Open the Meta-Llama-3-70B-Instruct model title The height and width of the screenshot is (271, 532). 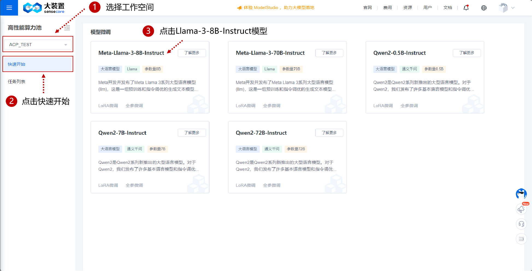pos(270,53)
